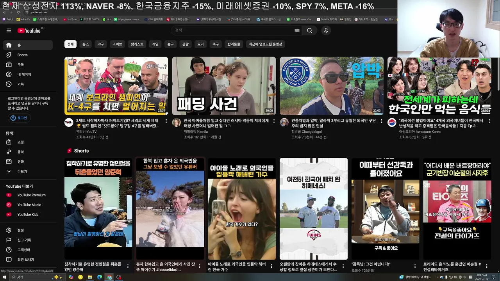500x281 pixels.
Task: Open the 감독님 그건 아닙니다 Short
Action: pos(385,209)
